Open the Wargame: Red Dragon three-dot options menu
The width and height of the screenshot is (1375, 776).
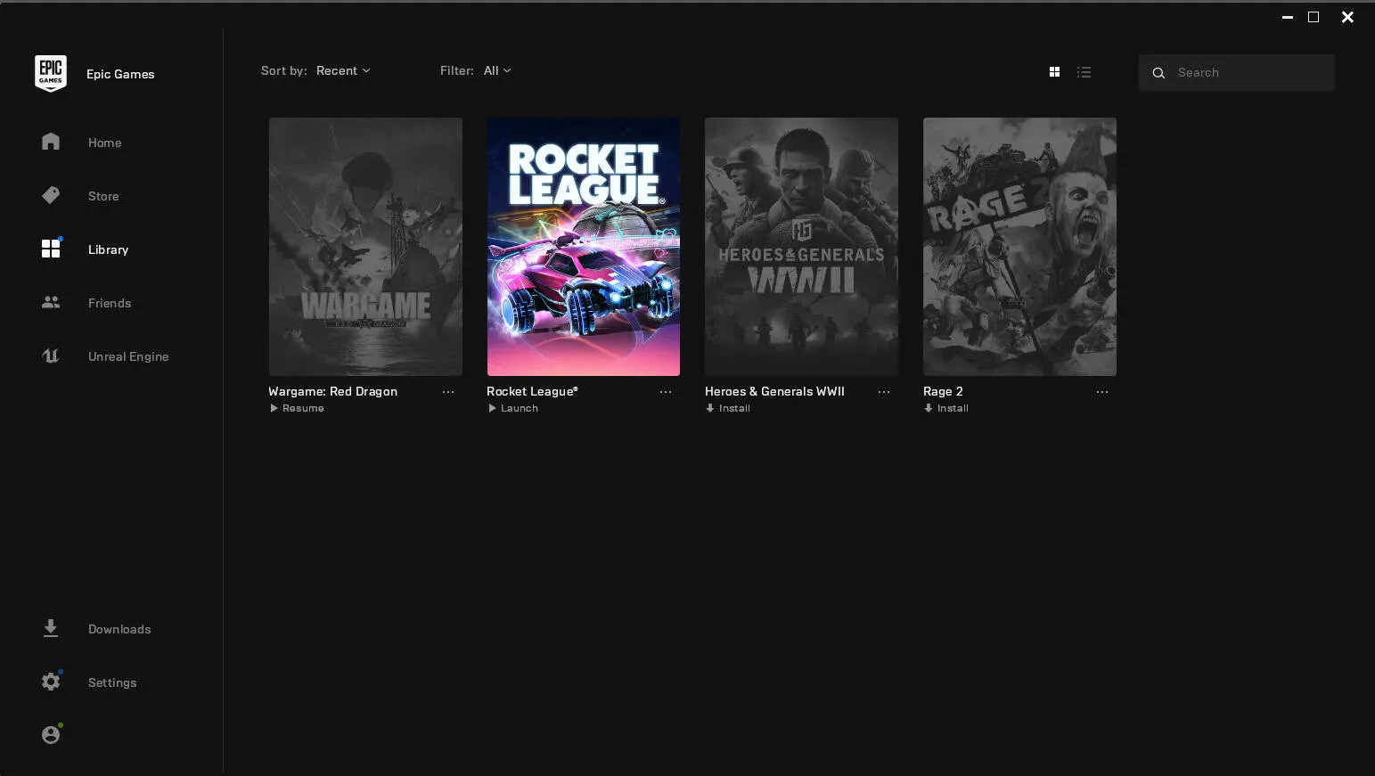coord(448,392)
